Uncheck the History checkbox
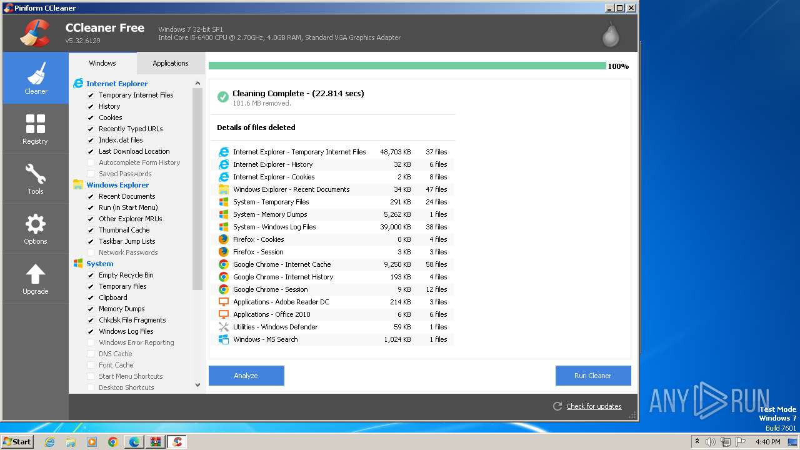The height and width of the screenshot is (450, 800). tap(91, 106)
